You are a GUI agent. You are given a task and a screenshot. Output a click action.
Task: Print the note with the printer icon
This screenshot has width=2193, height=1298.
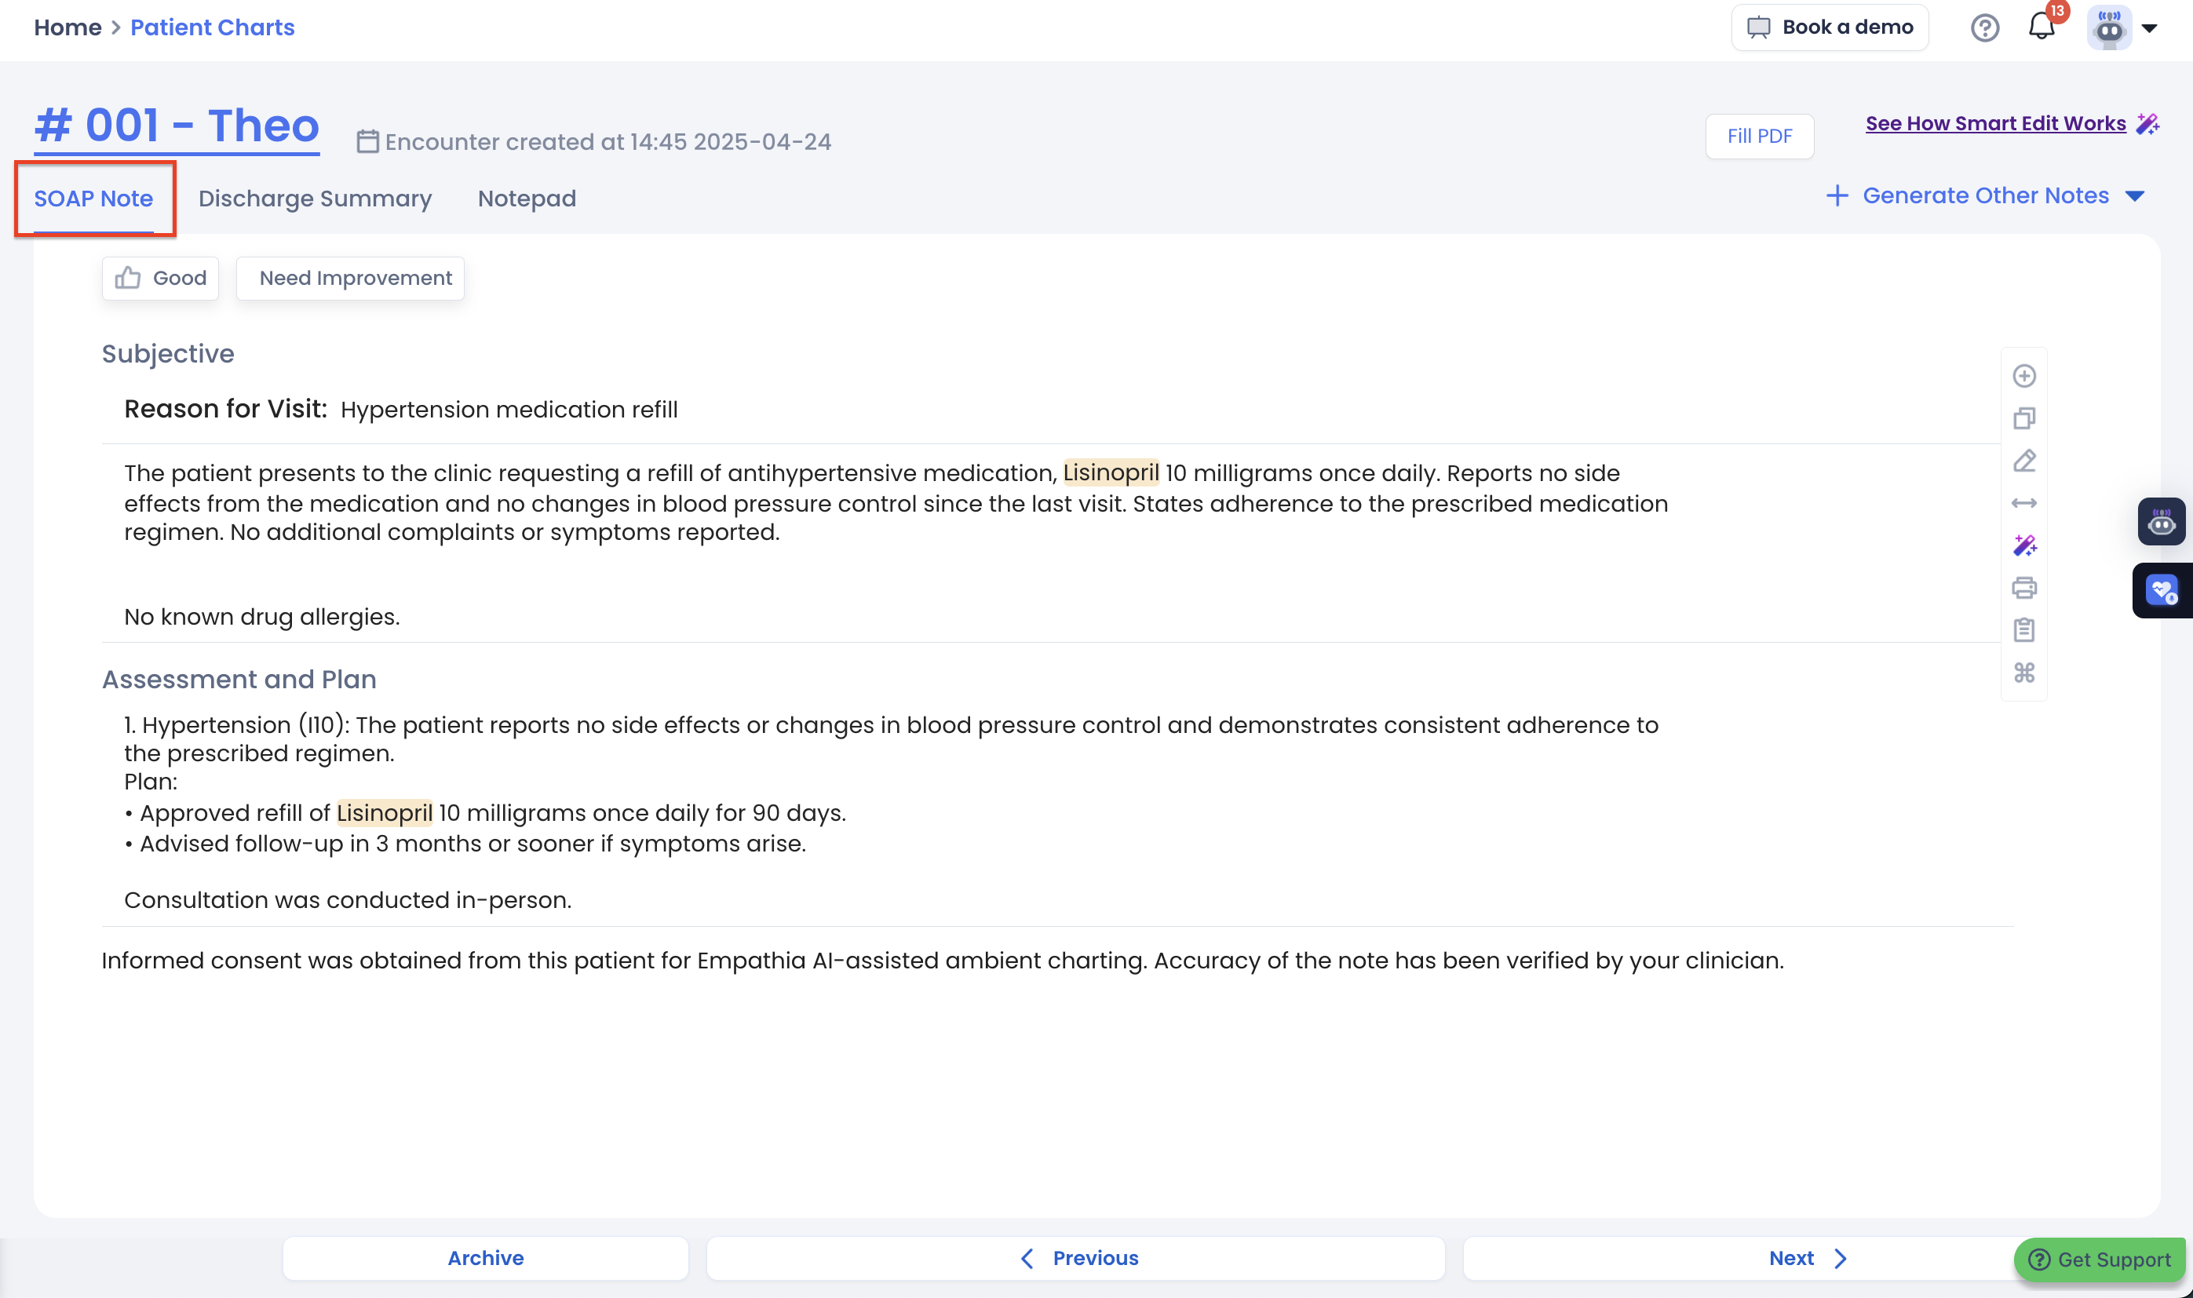pos(2023,588)
